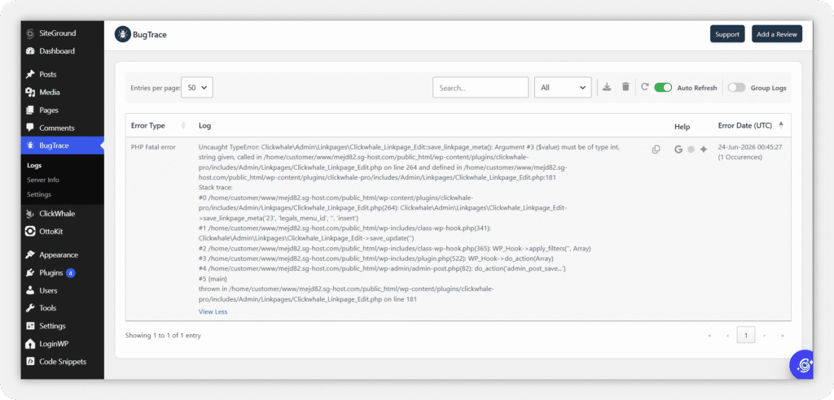
Task: Open the Media menu label
Action: click(x=50, y=93)
